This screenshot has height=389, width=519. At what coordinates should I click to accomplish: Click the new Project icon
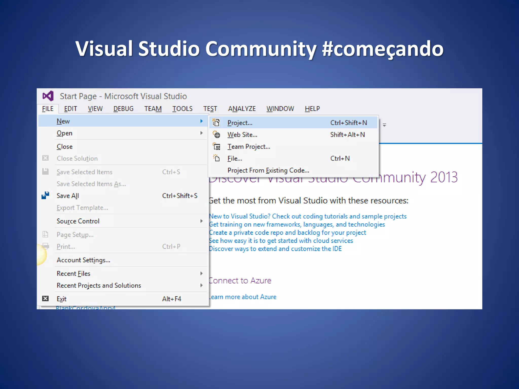[216, 123]
